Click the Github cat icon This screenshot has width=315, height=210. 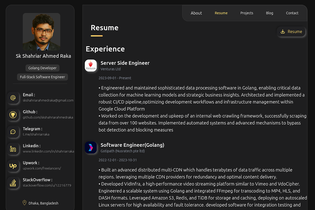click(13, 115)
